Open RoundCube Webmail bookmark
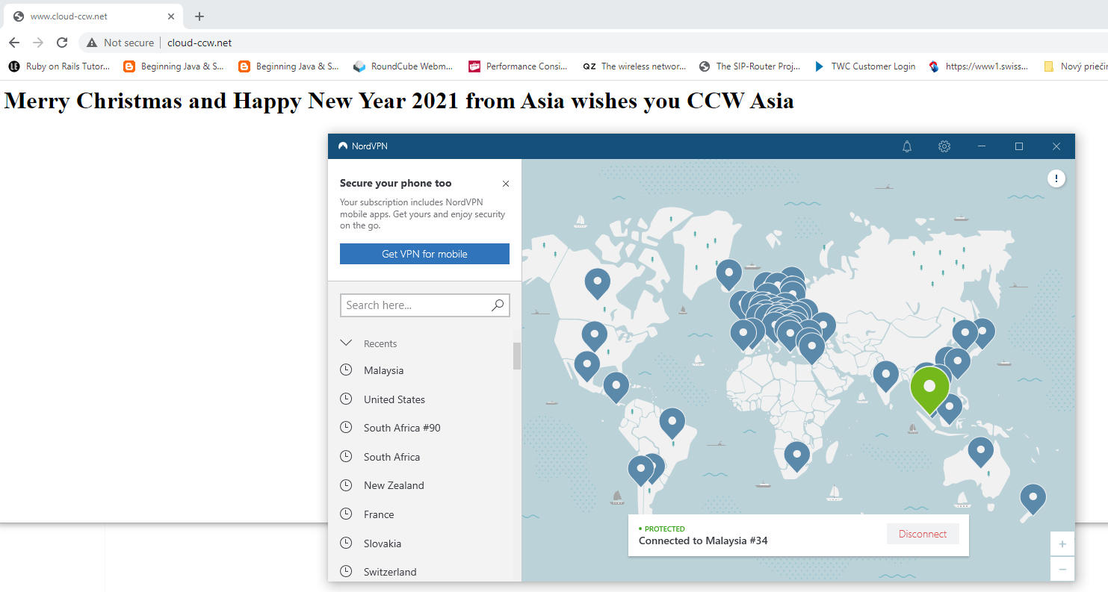The height and width of the screenshot is (592, 1108). [x=403, y=66]
